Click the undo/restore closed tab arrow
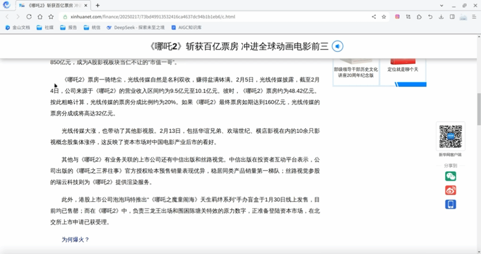Image resolution: width=481 pixels, height=254 pixels. point(430,17)
